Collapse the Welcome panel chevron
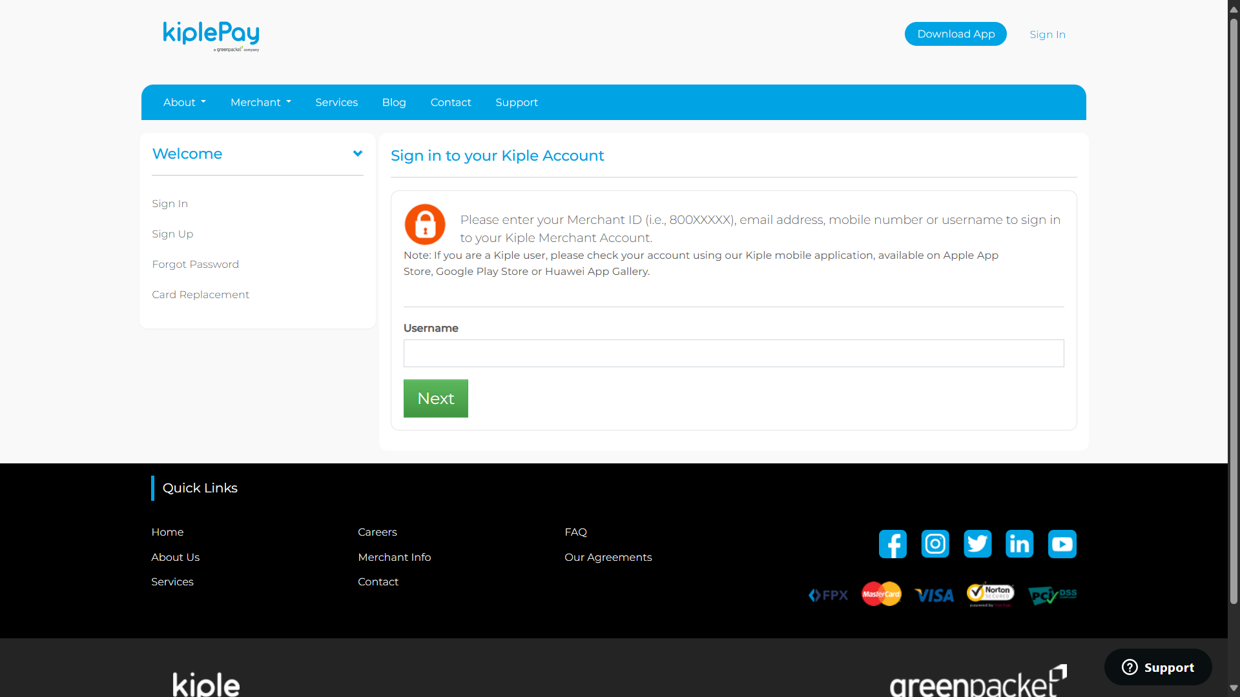The height and width of the screenshot is (697, 1240). pyautogui.click(x=358, y=154)
